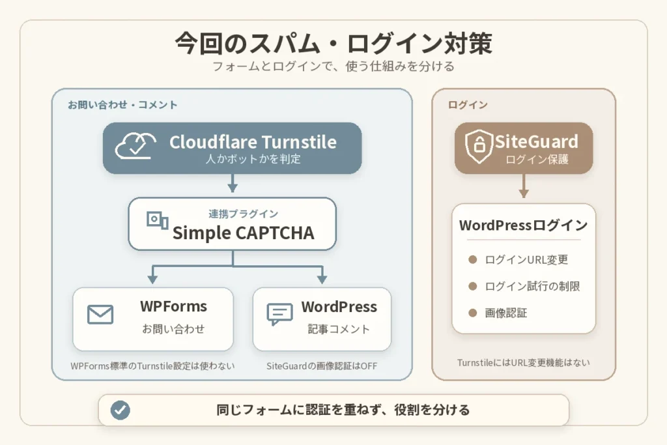The image size is (667, 445).
Task: Click the 連携プラグイン label
Action: point(244,214)
